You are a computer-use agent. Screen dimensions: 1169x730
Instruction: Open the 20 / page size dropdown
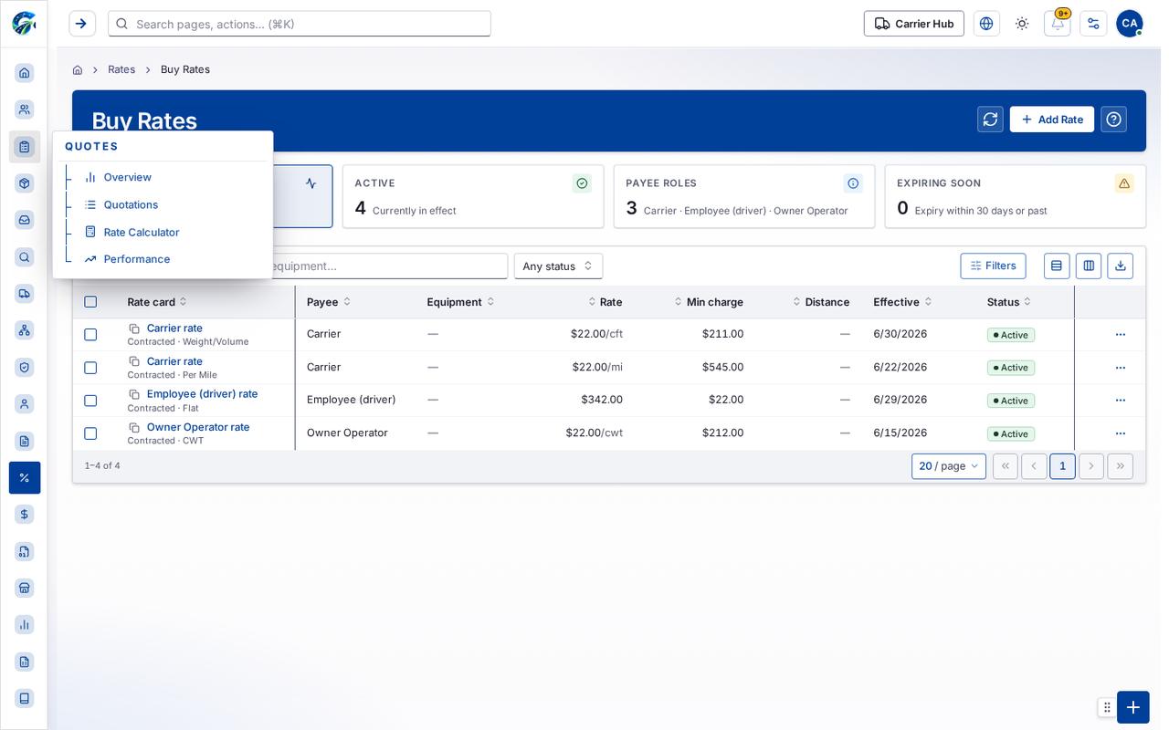click(948, 466)
